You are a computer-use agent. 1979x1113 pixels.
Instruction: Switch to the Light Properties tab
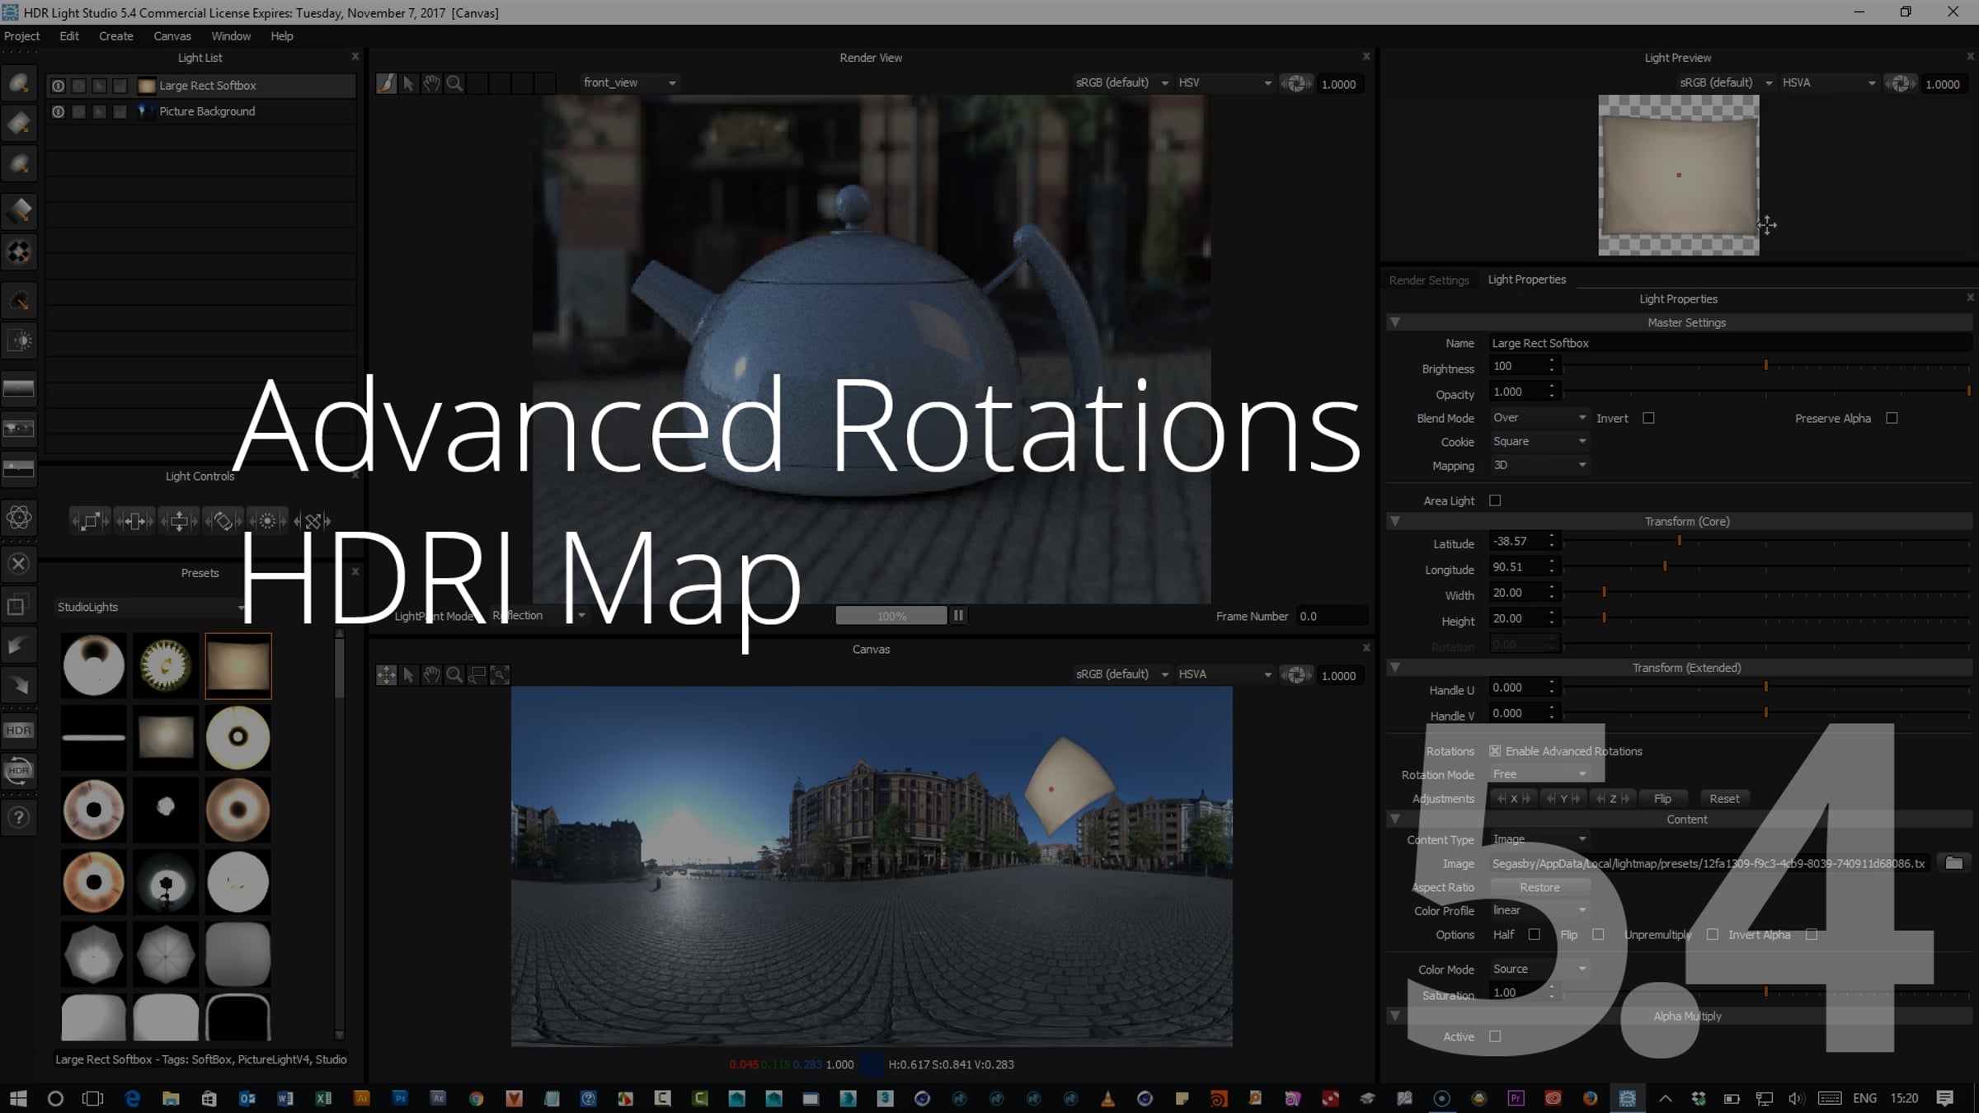[x=1527, y=279]
